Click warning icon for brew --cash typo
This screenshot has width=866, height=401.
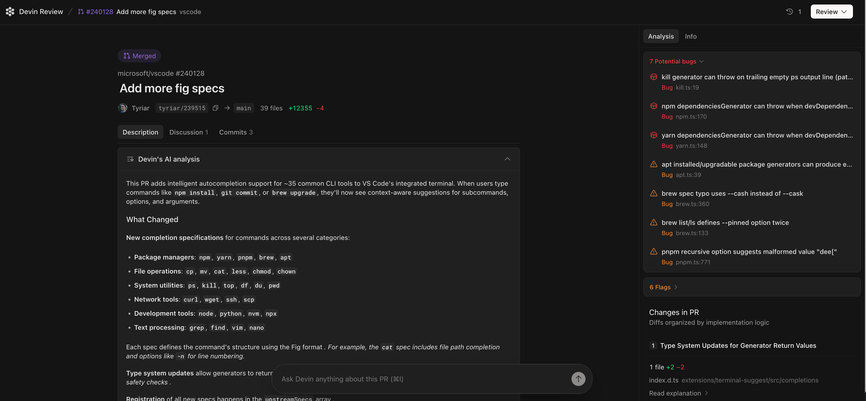click(654, 193)
